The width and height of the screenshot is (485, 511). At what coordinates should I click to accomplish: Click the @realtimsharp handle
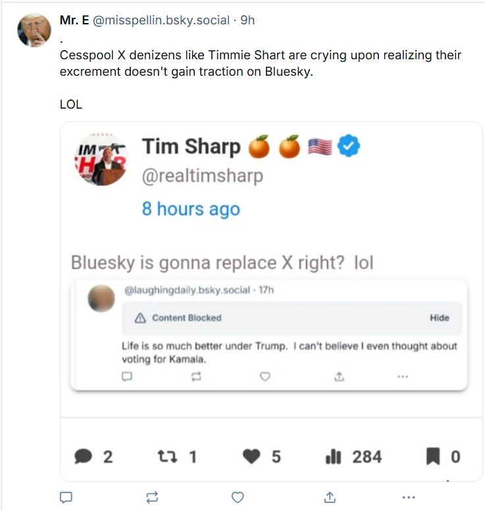(x=202, y=176)
